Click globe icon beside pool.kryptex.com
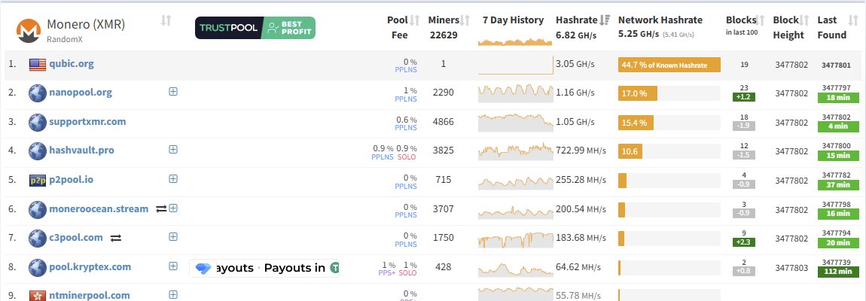The image size is (866, 301). (x=38, y=267)
